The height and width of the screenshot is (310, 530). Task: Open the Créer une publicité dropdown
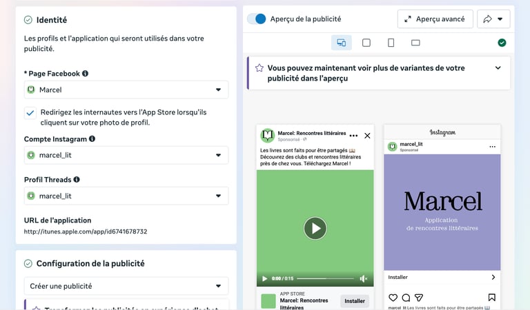coord(126,286)
